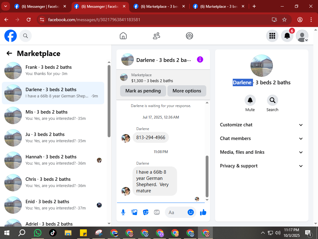Click Mark as pending button
The width and height of the screenshot is (318, 239).
pyautogui.click(x=143, y=91)
